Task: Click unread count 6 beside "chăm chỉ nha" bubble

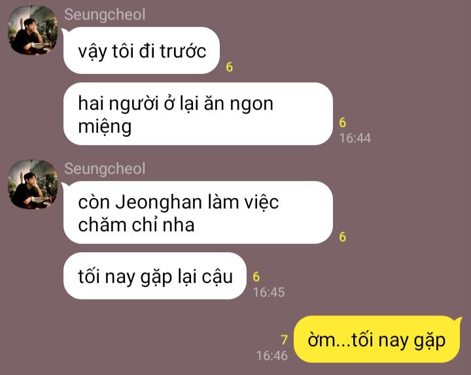Action: pyautogui.click(x=342, y=236)
